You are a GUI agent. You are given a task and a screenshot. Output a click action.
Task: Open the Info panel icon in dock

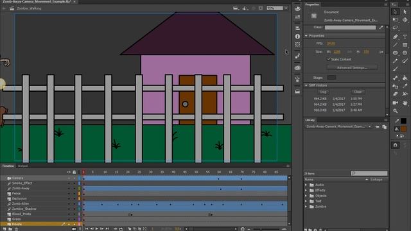[x=297, y=37]
